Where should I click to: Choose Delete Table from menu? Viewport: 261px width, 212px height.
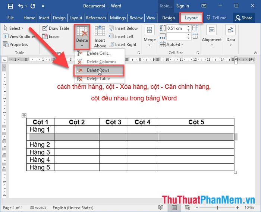[100, 79]
